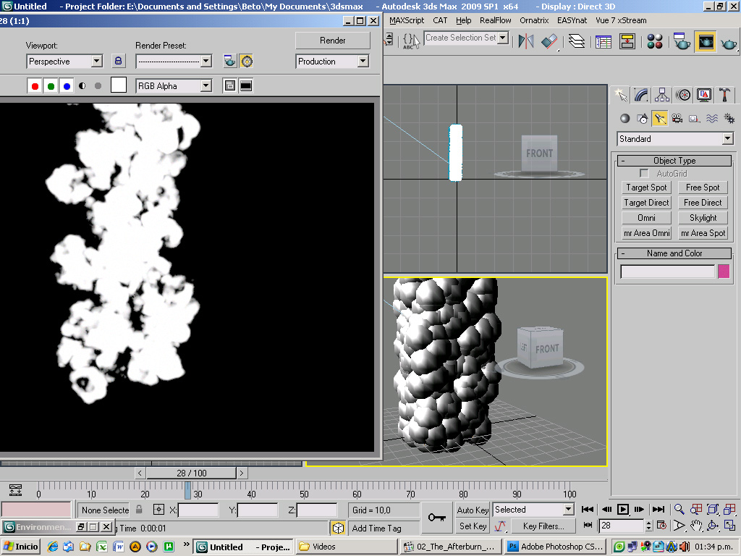741x556 pixels.
Task: Create an Omni light
Action: click(x=646, y=218)
